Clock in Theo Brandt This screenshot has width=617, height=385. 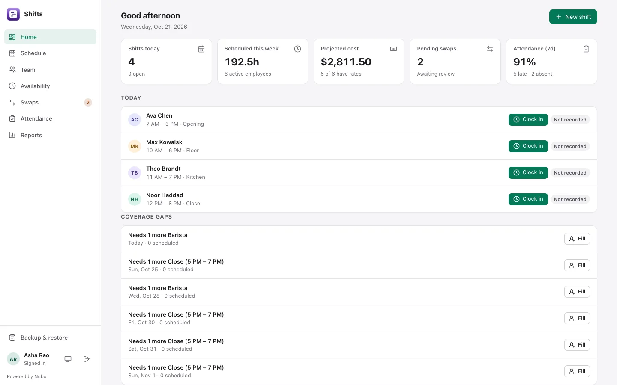528,173
